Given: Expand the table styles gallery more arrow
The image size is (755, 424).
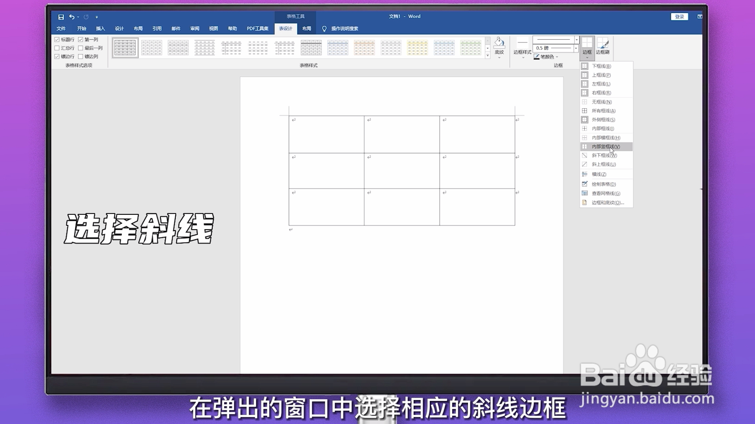Looking at the screenshot, I should tap(488, 56).
